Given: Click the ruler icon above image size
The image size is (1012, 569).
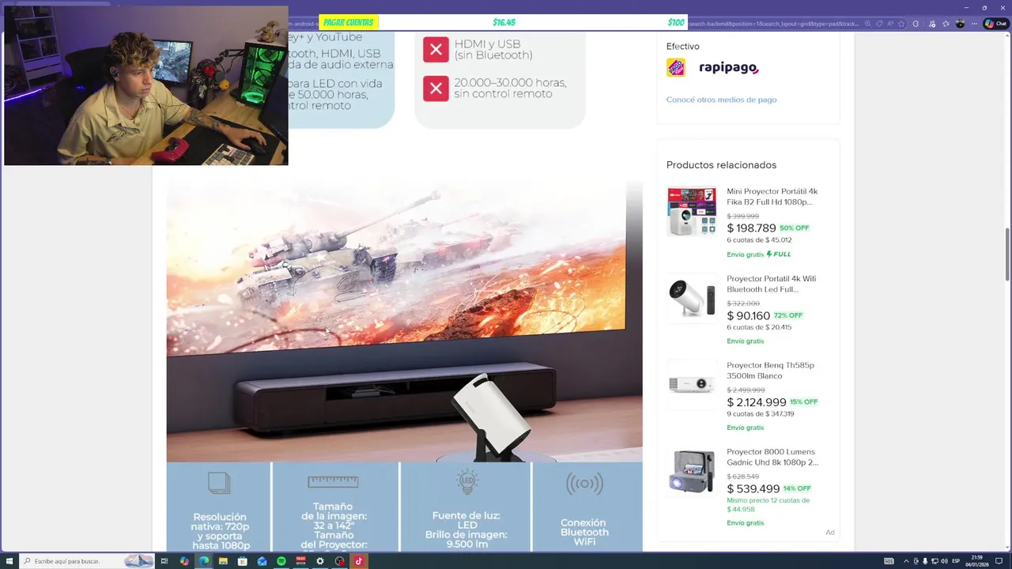Looking at the screenshot, I should click(333, 481).
